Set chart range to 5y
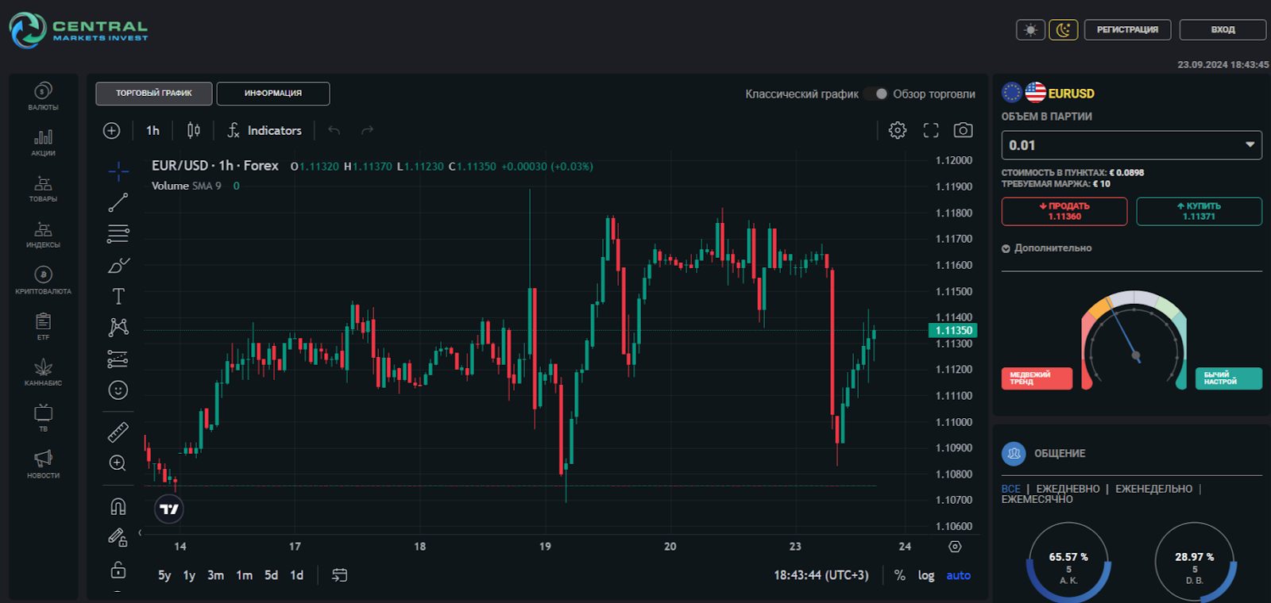Screen dimensions: 1271x603 164,575
